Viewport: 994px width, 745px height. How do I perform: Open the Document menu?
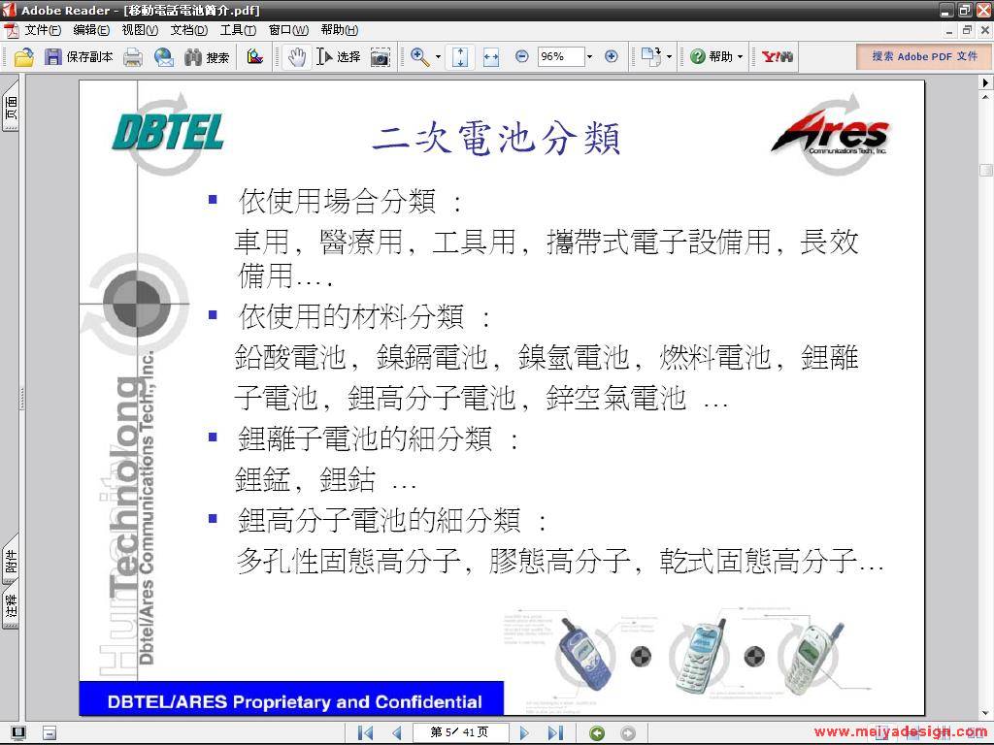click(x=189, y=30)
